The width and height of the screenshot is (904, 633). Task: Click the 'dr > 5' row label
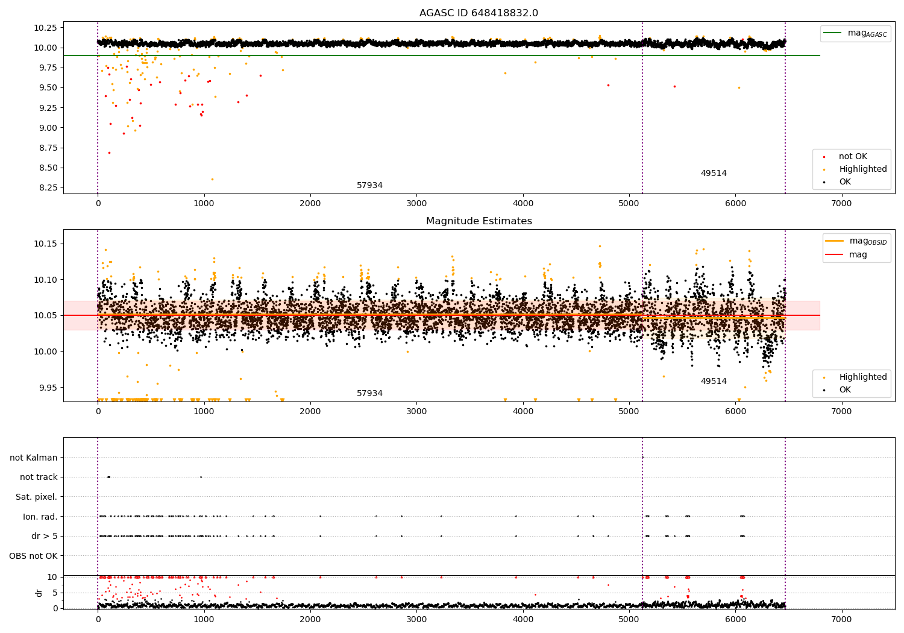[x=45, y=536]
